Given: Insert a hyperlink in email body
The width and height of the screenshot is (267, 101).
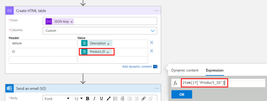Looking at the screenshot, I should 144,99.
